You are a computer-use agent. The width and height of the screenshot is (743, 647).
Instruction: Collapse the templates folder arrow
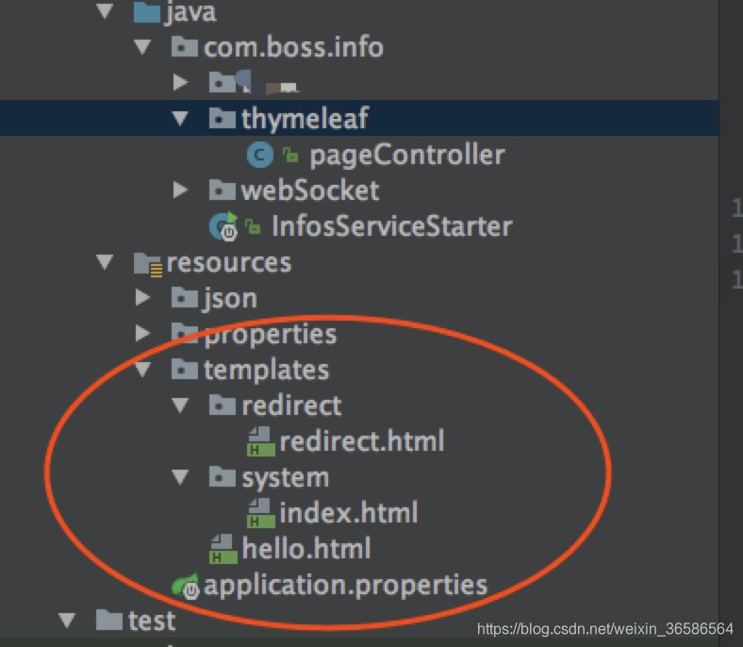point(142,370)
